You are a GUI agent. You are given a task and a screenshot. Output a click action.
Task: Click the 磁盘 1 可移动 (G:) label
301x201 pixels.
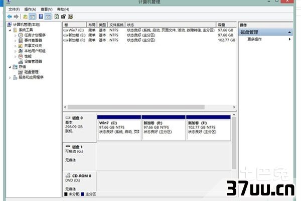(80, 156)
